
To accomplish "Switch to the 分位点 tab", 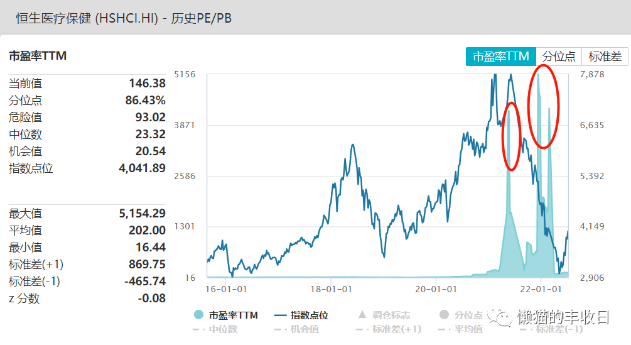I will coord(559,56).
